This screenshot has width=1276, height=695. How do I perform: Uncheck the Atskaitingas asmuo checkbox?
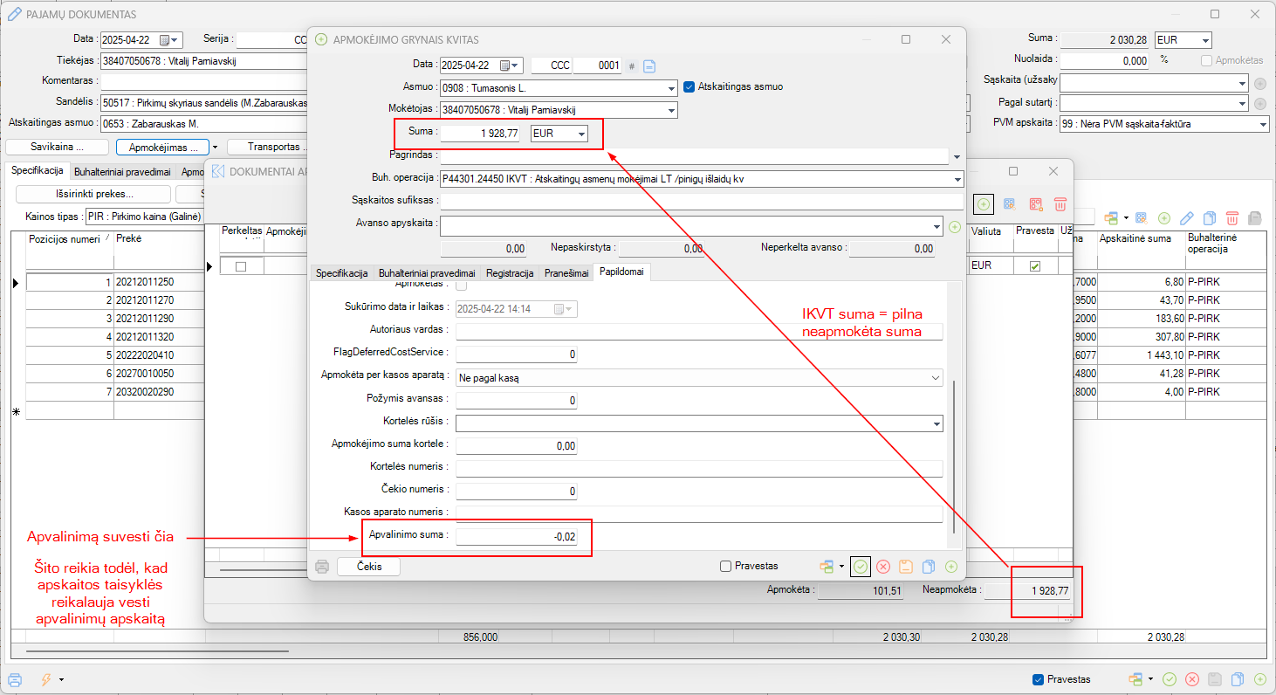689,87
